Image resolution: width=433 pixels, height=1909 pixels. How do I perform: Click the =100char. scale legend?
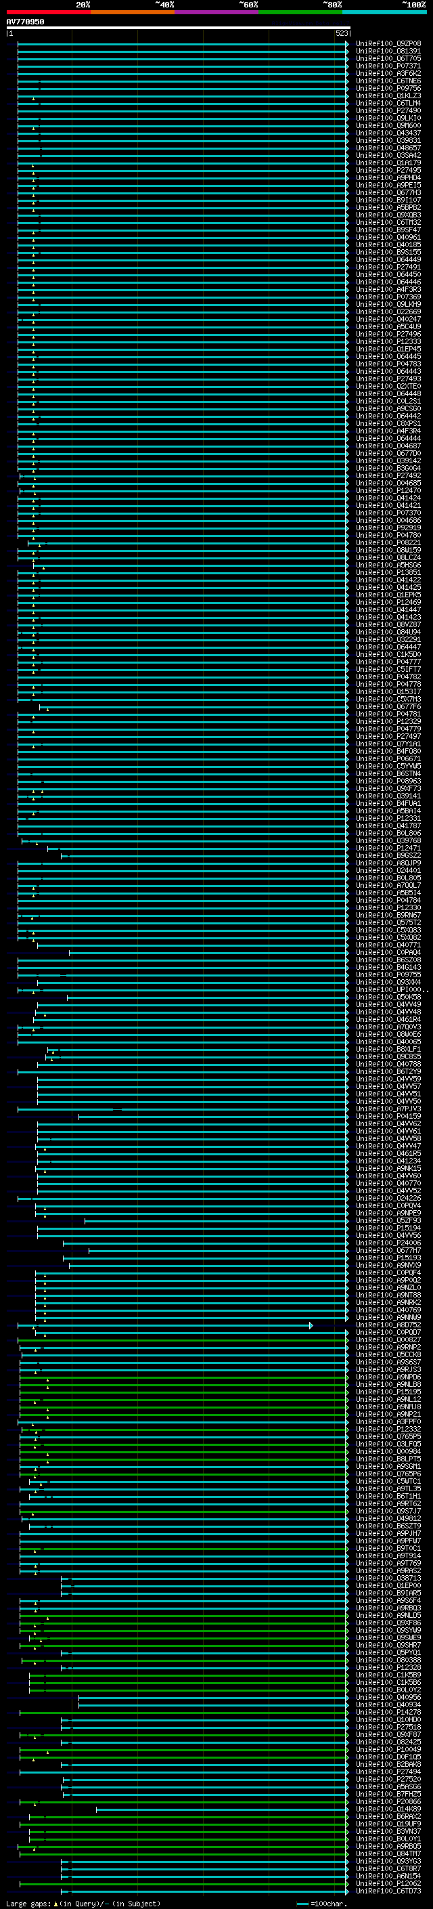pyautogui.click(x=322, y=1904)
